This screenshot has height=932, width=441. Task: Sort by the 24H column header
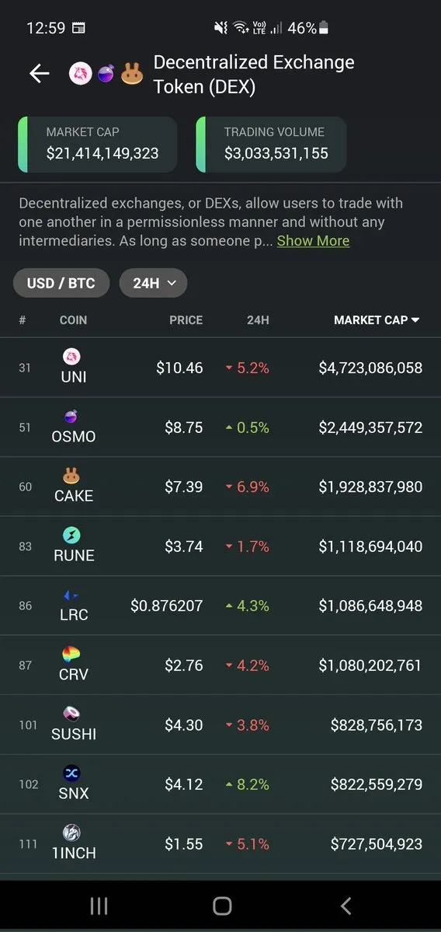[259, 319]
